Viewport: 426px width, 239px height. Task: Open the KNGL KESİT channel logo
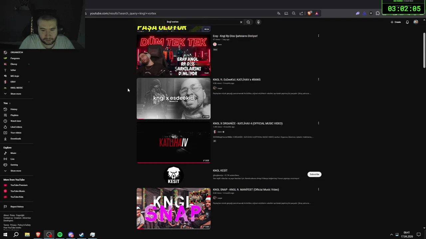point(173,175)
